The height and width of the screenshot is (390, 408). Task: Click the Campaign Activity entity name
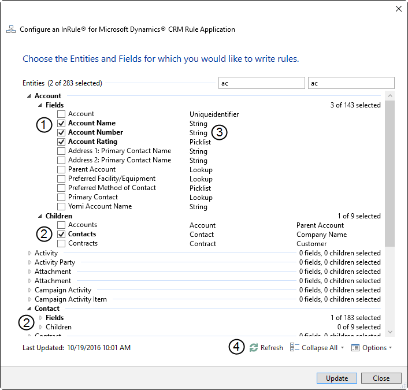tap(63, 290)
